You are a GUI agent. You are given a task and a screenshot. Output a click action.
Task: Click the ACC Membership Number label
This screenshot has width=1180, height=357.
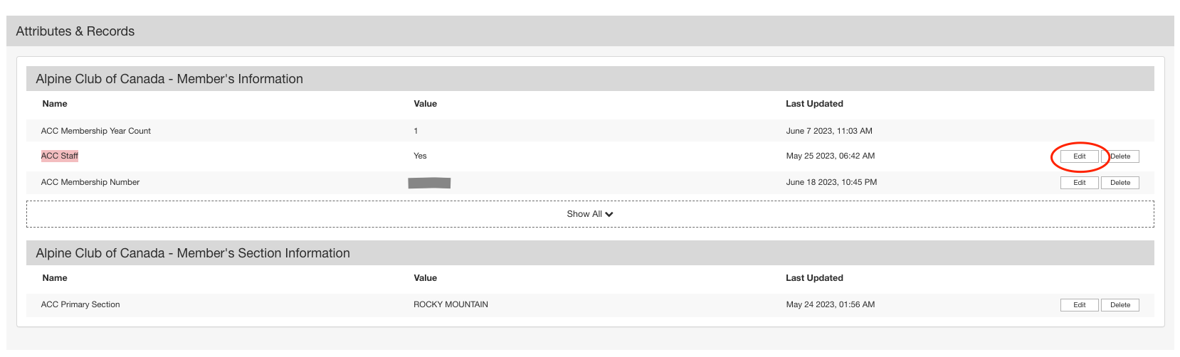(x=90, y=182)
